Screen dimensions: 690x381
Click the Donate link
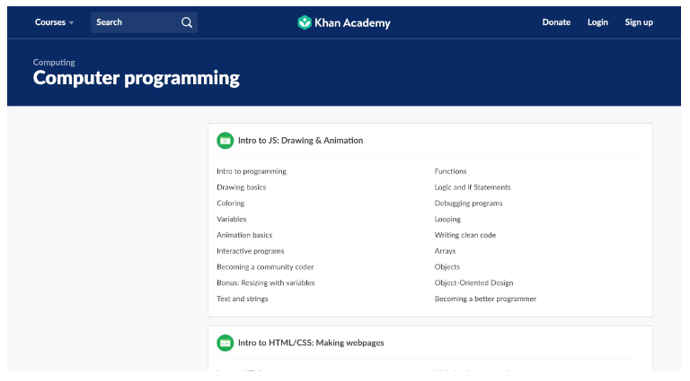[556, 22]
